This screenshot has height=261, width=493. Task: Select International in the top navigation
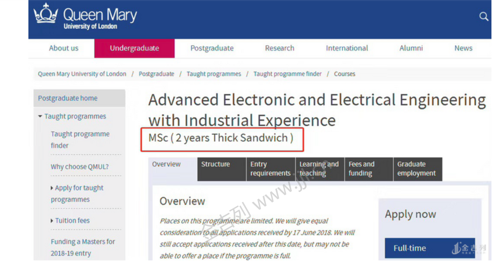[347, 48]
